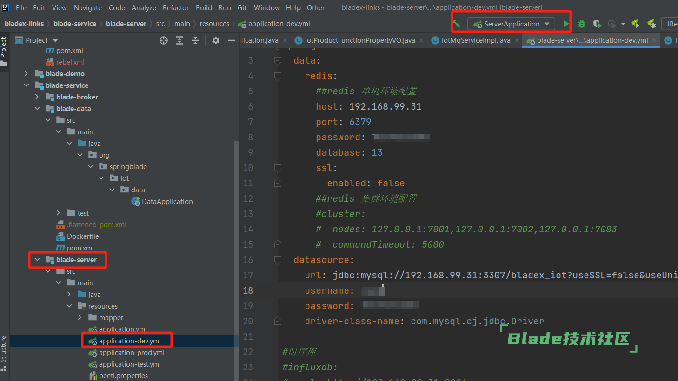Collapse the blade-data module
The height and width of the screenshot is (381, 678).
pos(37,108)
